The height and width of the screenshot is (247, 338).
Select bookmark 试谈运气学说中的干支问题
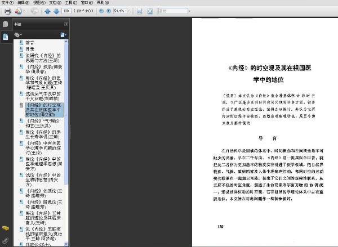coord(43,96)
